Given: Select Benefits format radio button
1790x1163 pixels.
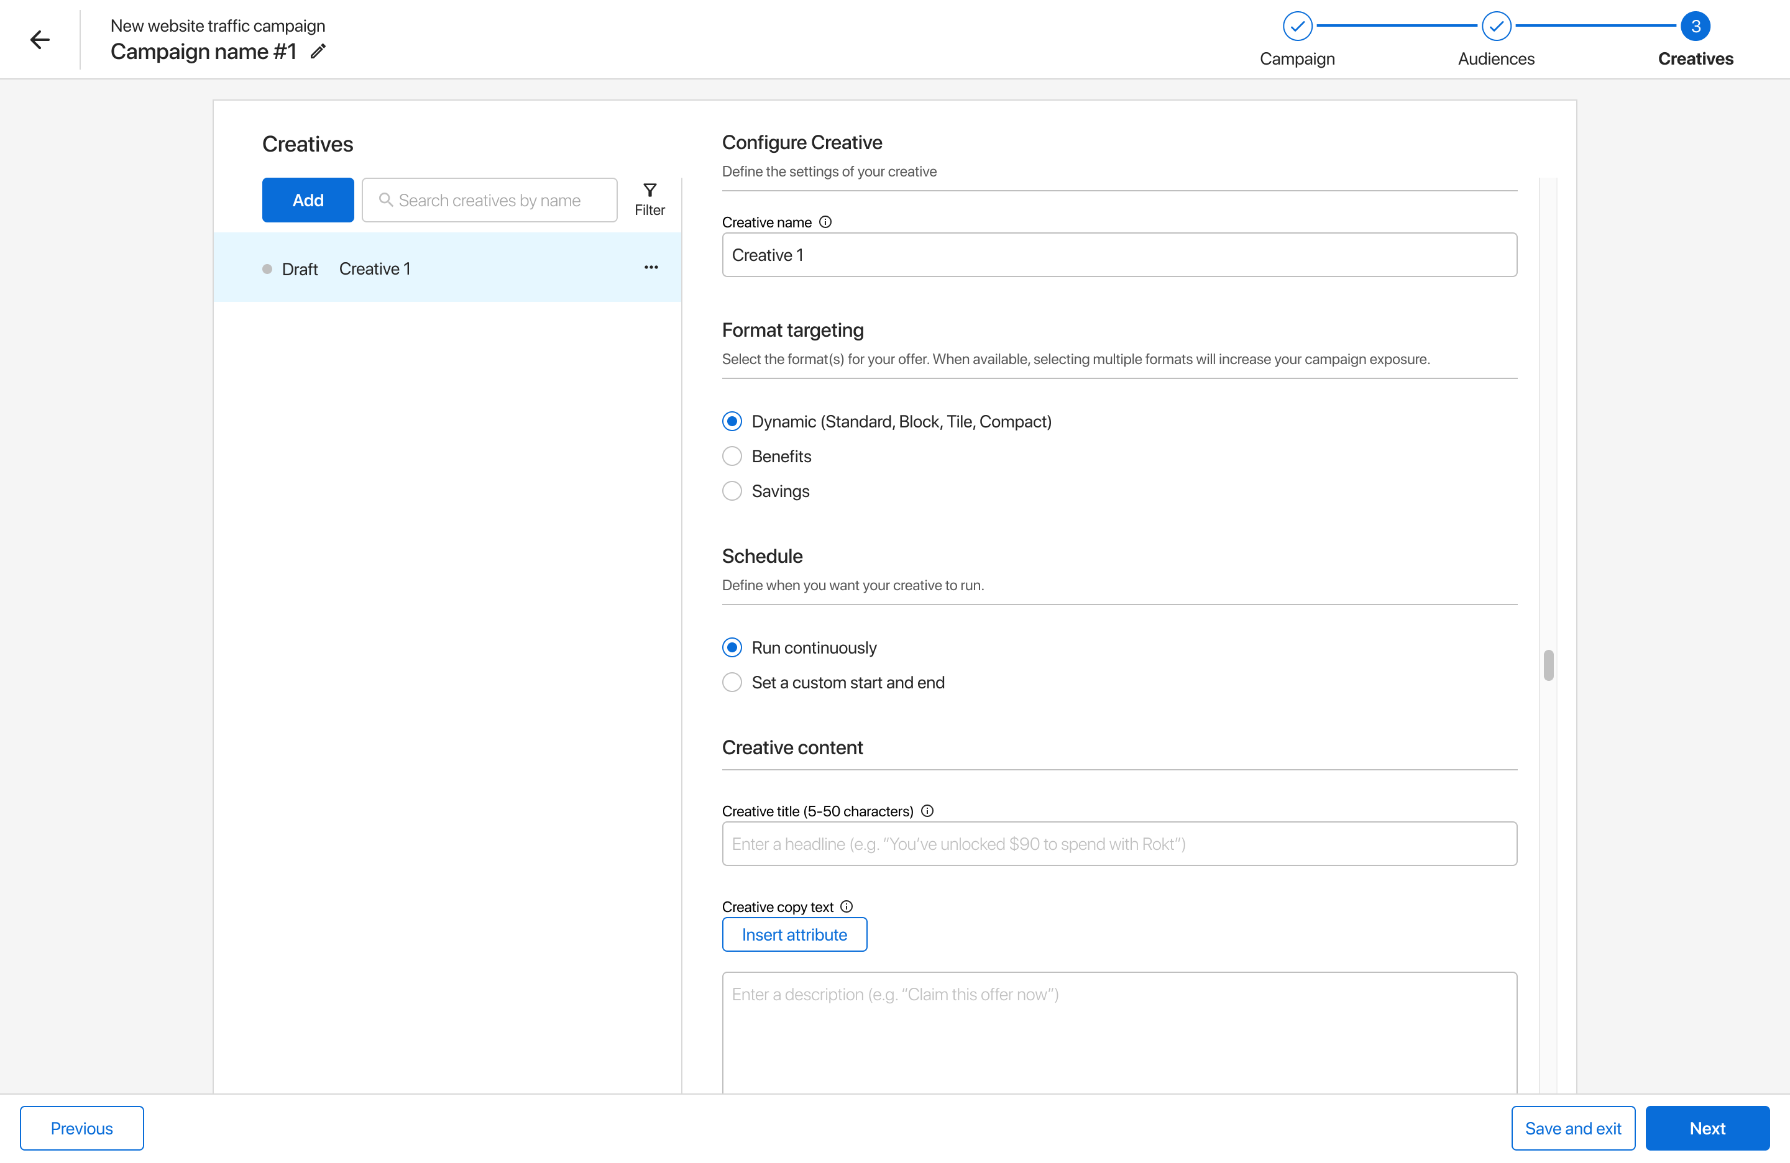Looking at the screenshot, I should click(x=732, y=457).
